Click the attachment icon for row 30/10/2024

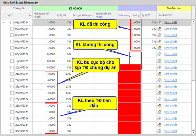[x=159, y=131]
